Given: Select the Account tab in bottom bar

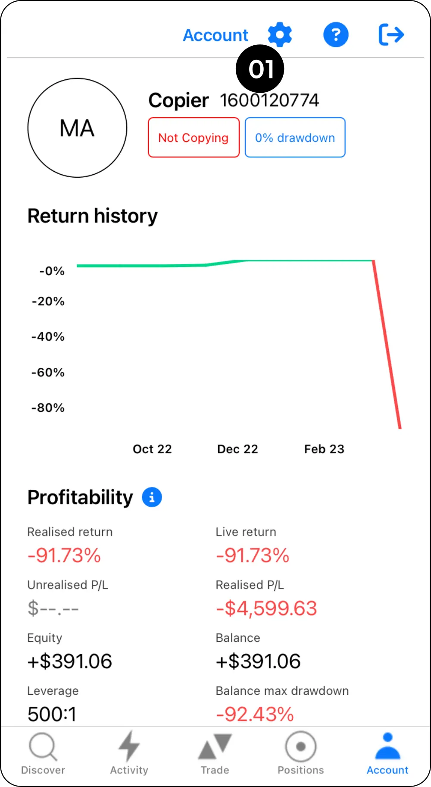Looking at the screenshot, I should coord(387,753).
